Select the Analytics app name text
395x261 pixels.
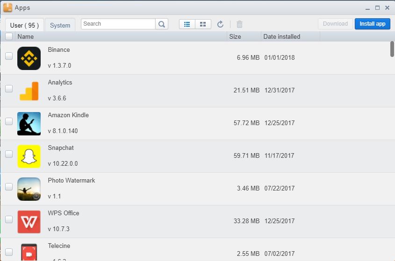click(60, 82)
